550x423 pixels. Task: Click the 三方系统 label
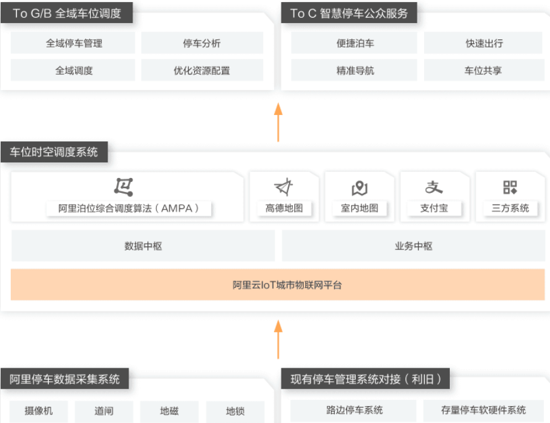click(510, 208)
